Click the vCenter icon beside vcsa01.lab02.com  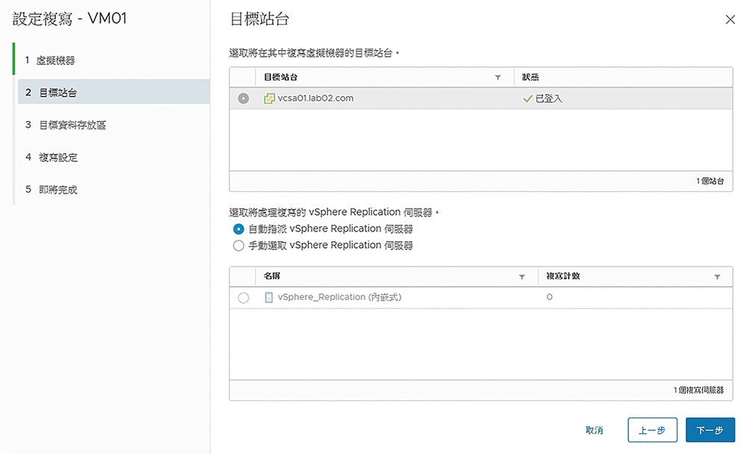269,99
